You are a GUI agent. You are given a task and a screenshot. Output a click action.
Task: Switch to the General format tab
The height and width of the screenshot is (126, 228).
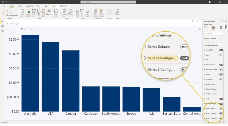(x=213, y=38)
